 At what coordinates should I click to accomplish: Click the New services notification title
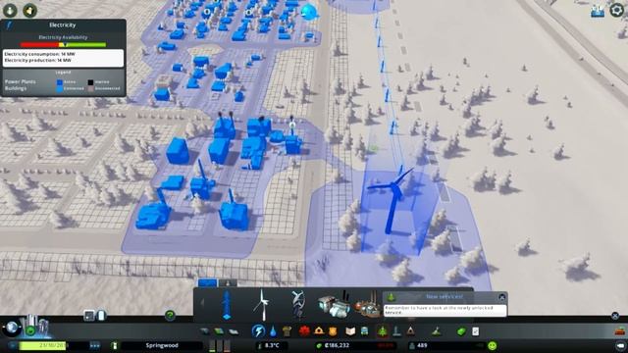[445, 297]
